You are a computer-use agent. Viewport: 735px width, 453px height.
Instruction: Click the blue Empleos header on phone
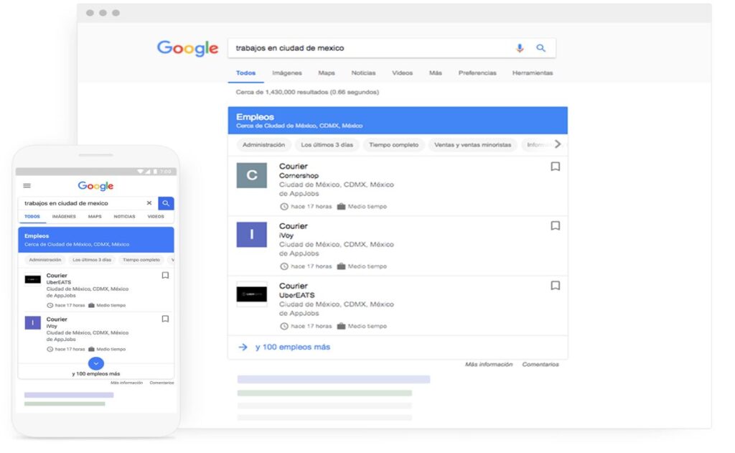[96, 240]
